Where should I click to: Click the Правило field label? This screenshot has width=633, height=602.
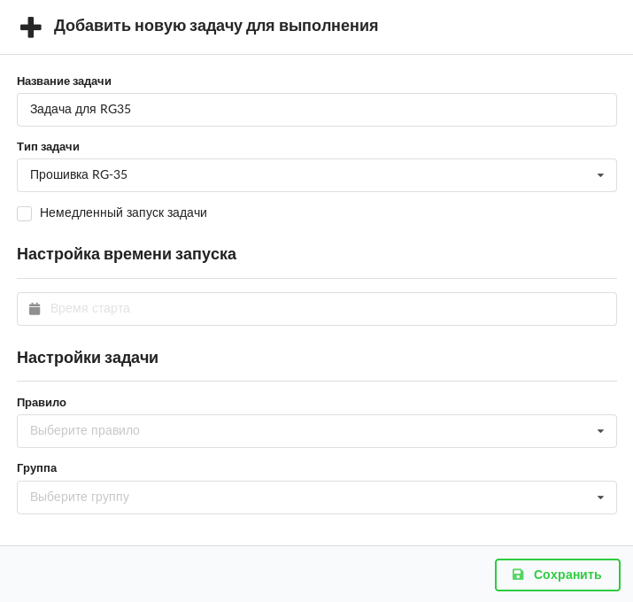click(x=42, y=402)
